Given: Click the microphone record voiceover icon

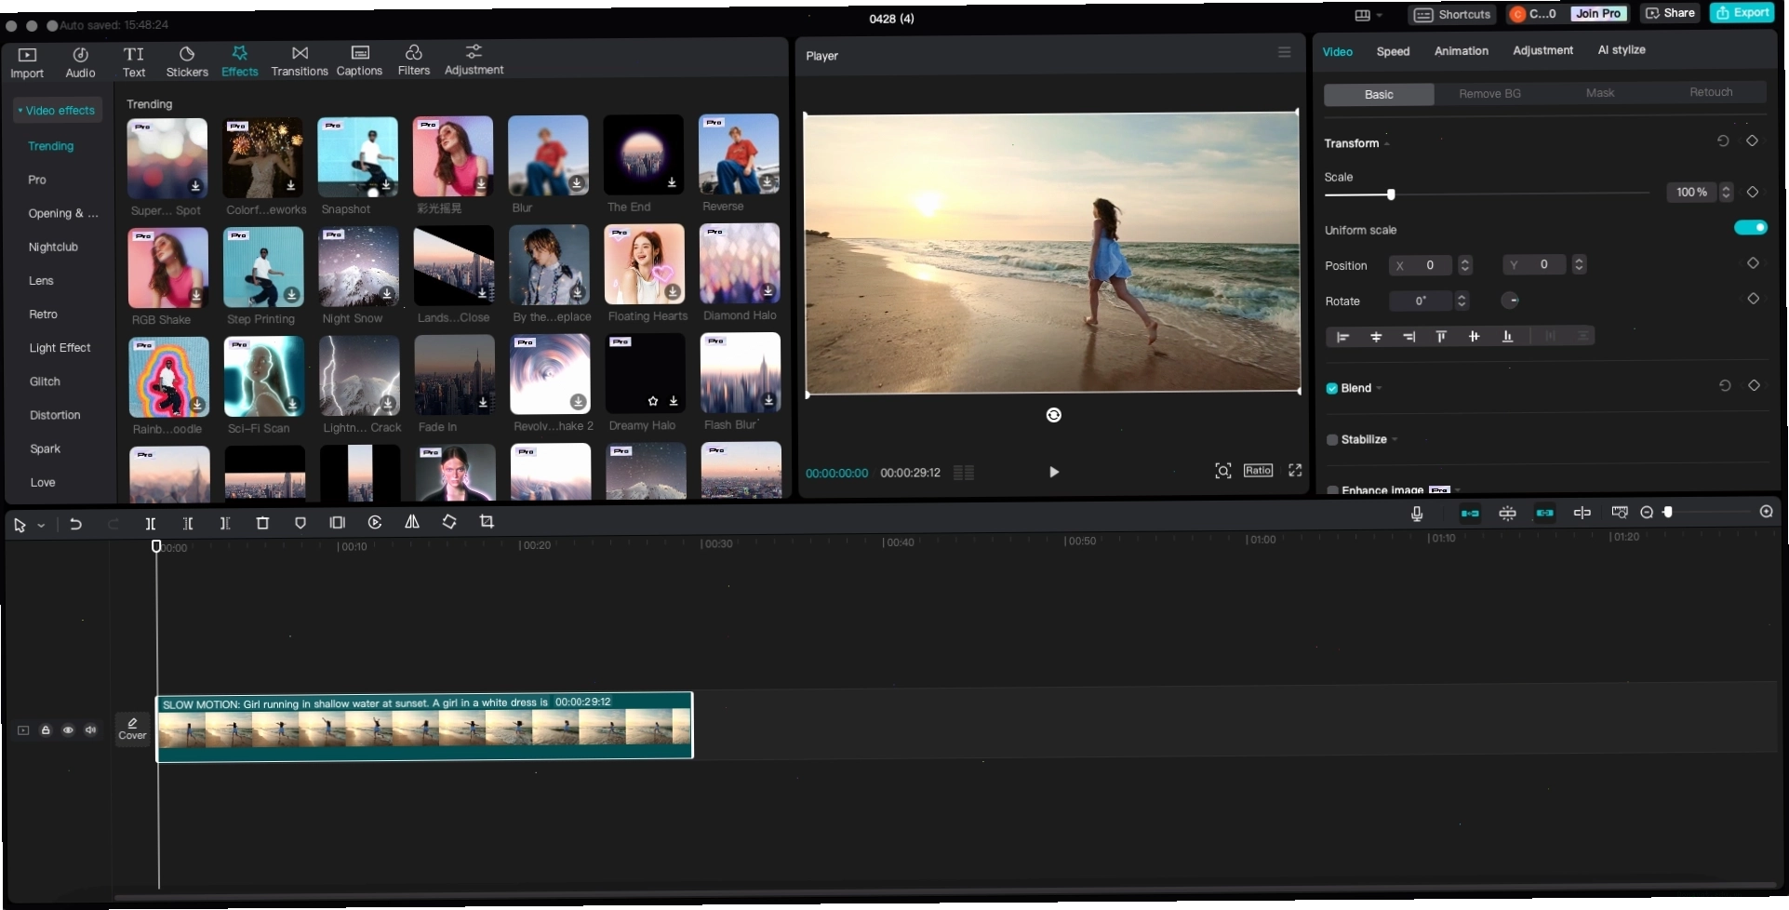Looking at the screenshot, I should tap(1417, 514).
